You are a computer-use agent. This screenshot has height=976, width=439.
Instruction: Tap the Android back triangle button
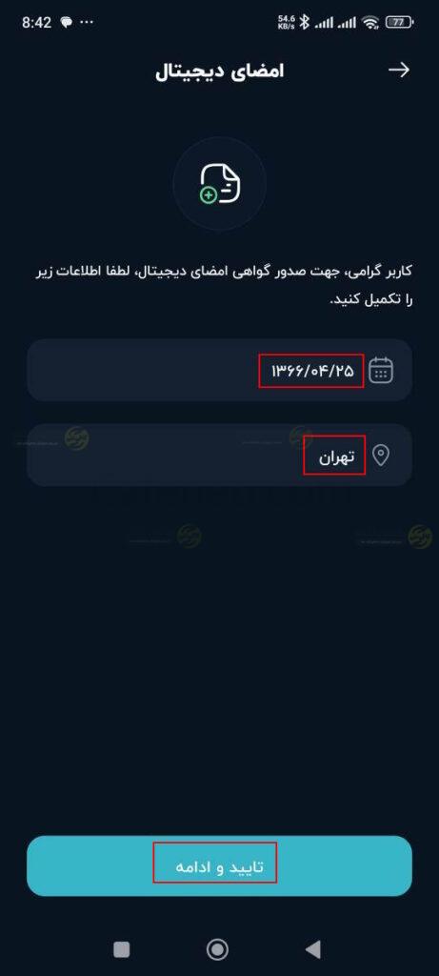pyautogui.click(x=313, y=948)
